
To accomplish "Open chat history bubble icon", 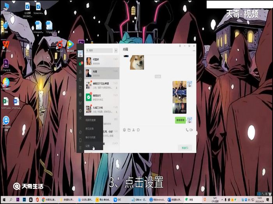I will (x=138, y=130).
